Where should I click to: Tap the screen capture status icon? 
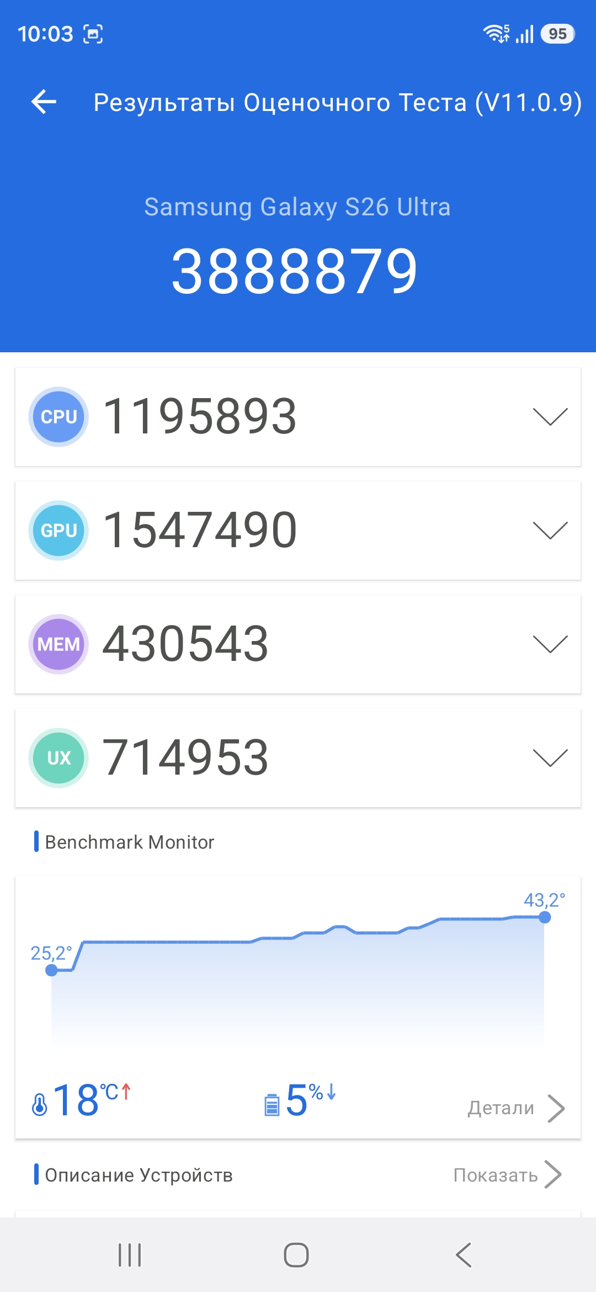click(93, 34)
